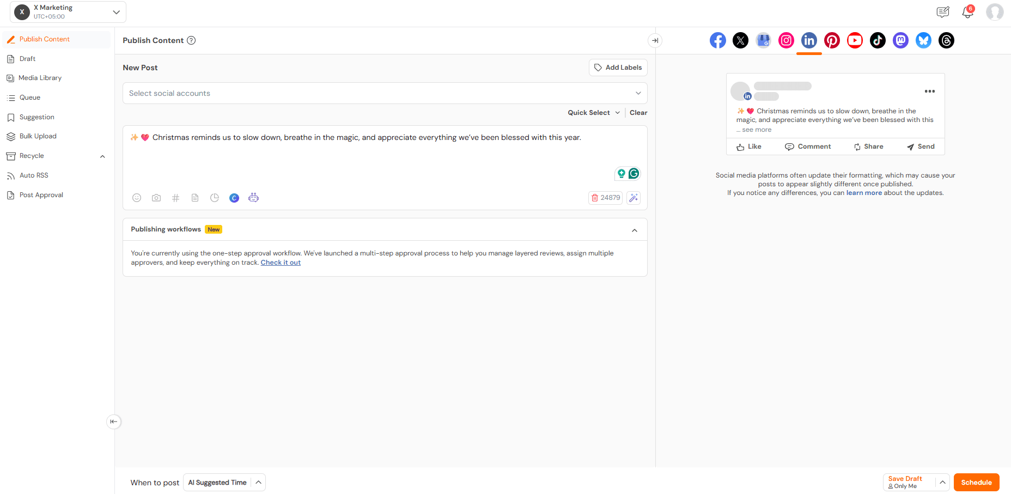Open the Quick Select dropdown

pyautogui.click(x=593, y=112)
